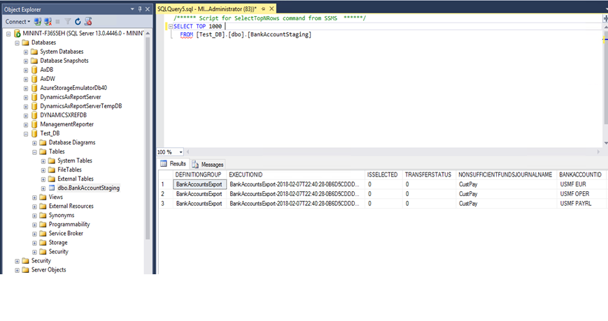Select the server icon for MININT-F36S5EH
The height and width of the screenshot is (321, 608).
[17, 33]
